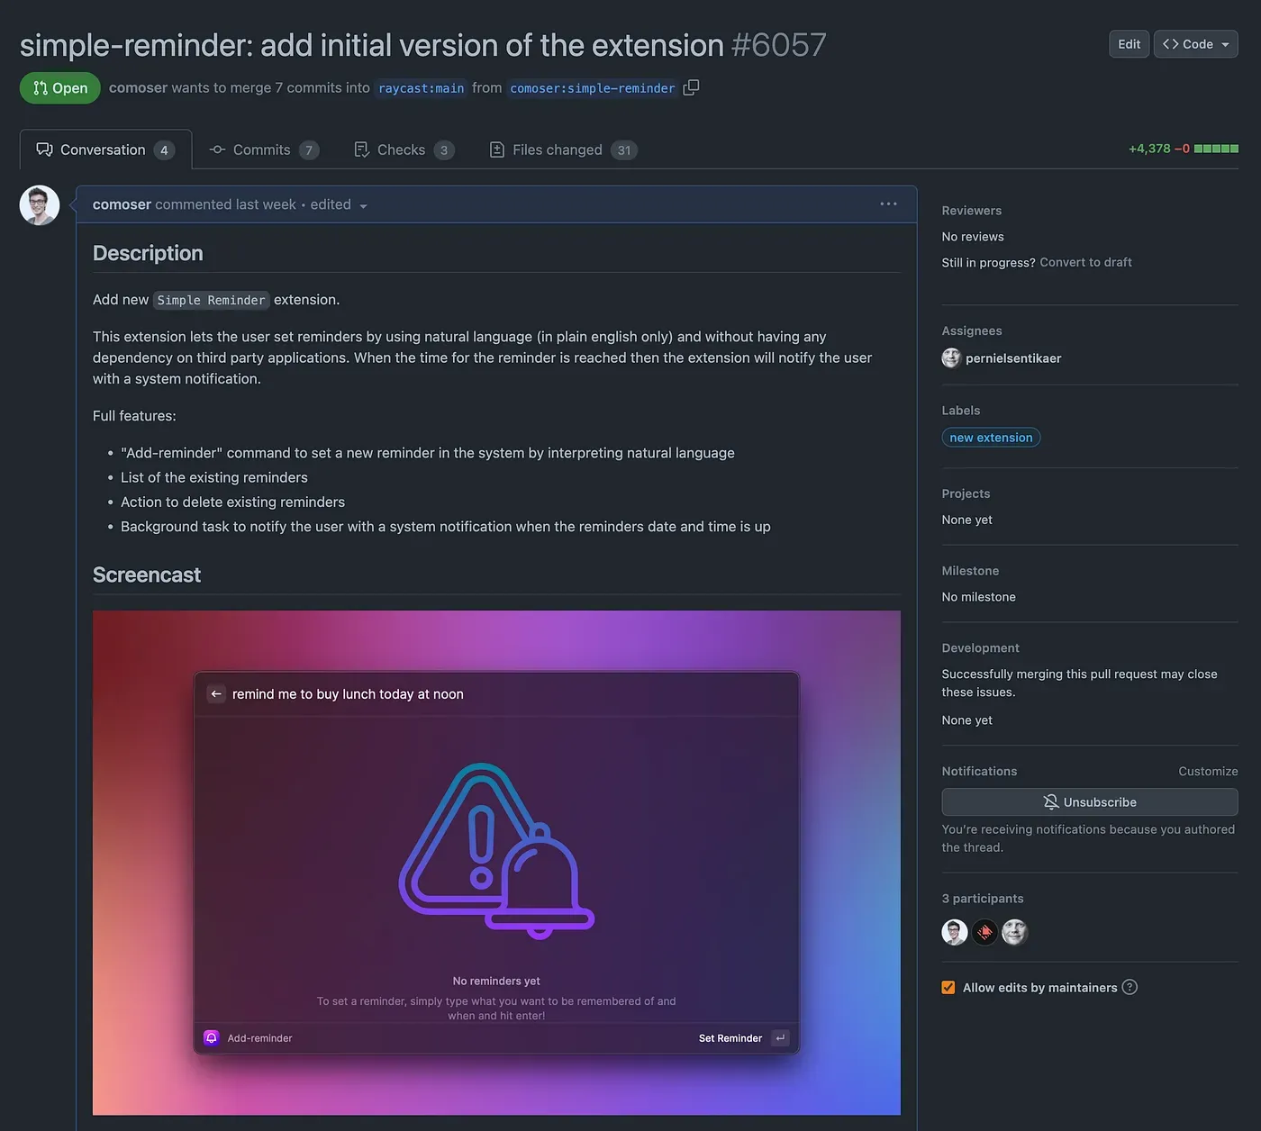Click the diff stat color blocks

1216,149
